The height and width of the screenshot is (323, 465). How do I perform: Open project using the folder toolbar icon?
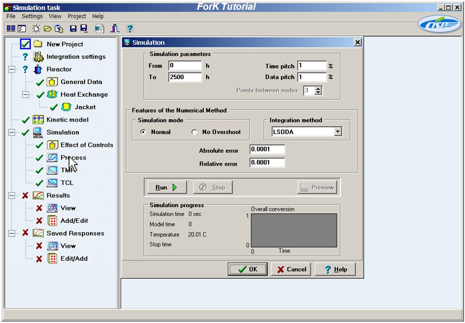coord(47,29)
